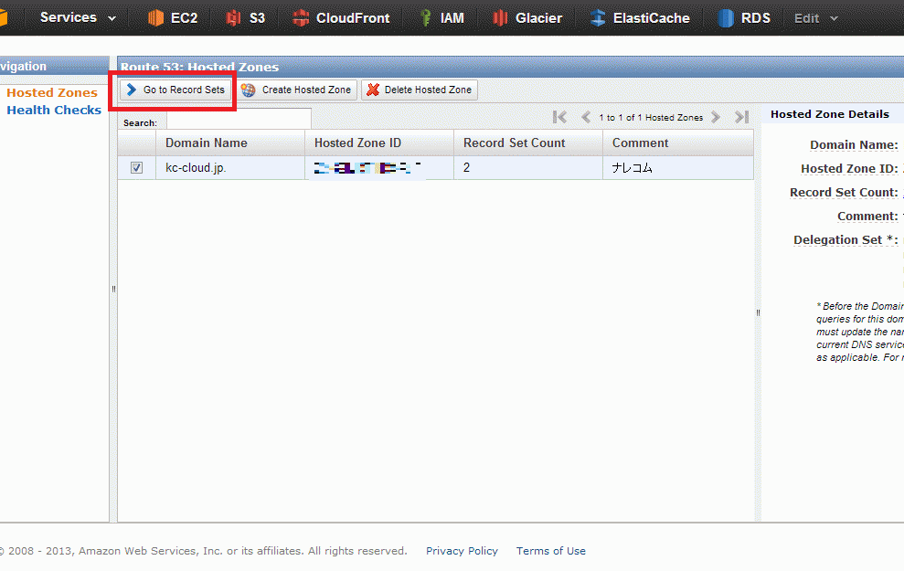Expand the Services dropdown menu
Image resolution: width=904 pixels, height=571 pixels.
[x=78, y=17]
